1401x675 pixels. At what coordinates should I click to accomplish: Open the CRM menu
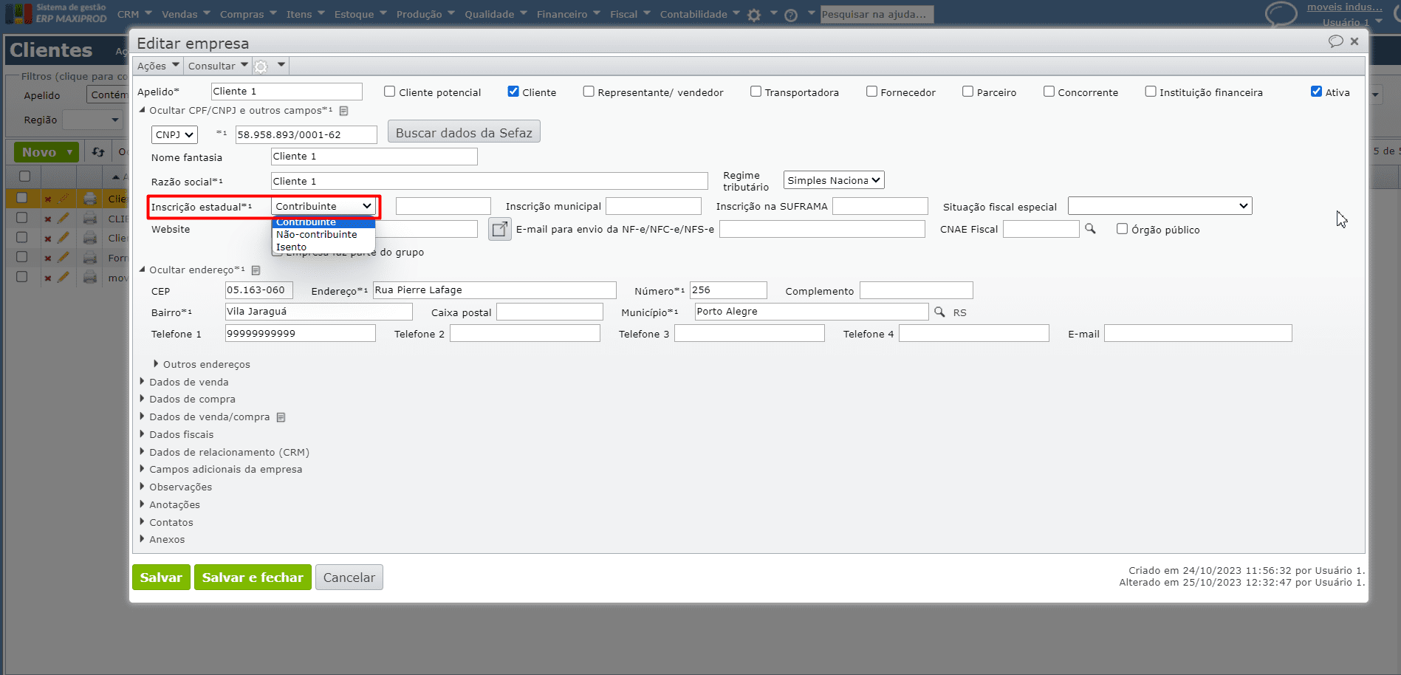point(134,14)
